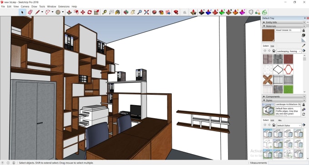Image resolution: width=309 pixels, height=165 pixels.
Task: Click the magenta push-pull extension icon
Action: point(242,12)
